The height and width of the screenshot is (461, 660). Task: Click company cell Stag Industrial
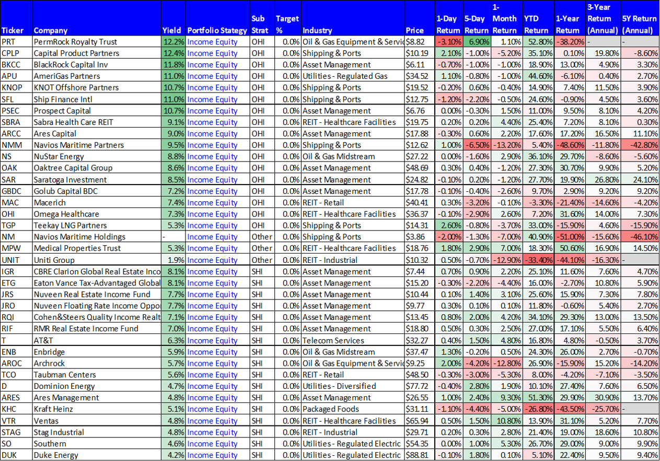click(x=97, y=432)
